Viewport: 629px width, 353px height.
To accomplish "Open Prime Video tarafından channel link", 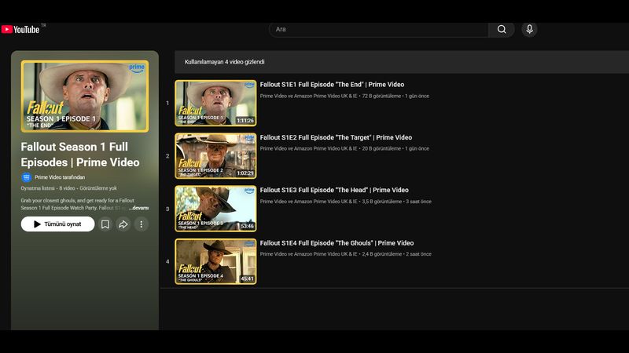I will 60,177.
